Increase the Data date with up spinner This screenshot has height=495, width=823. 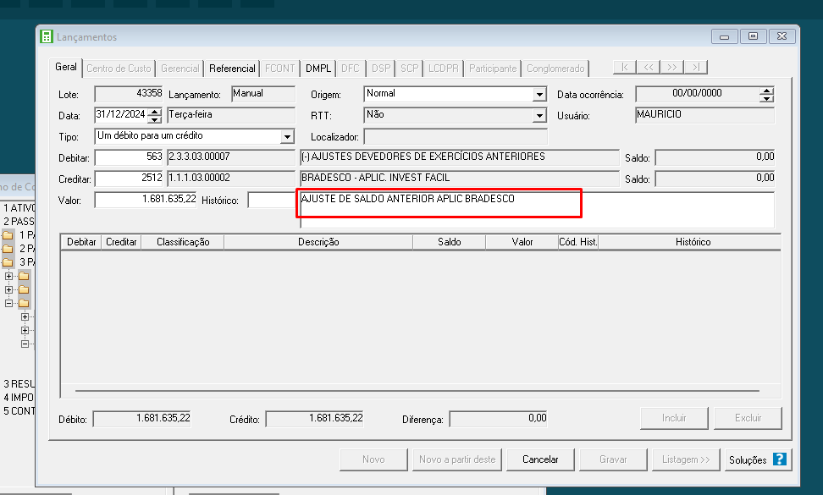tap(154, 112)
